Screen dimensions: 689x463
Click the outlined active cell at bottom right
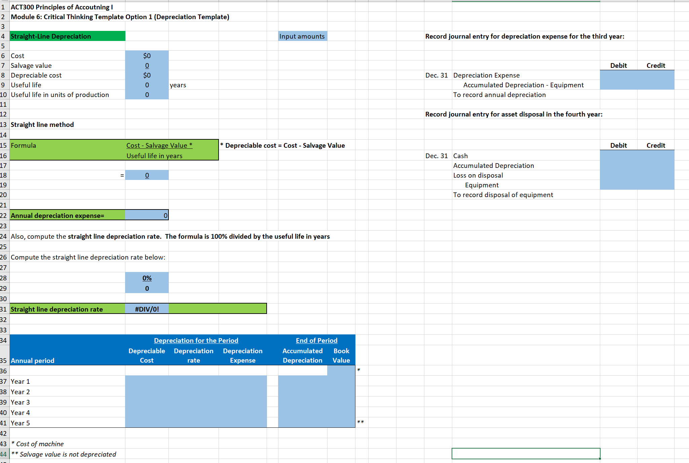pos(526,454)
